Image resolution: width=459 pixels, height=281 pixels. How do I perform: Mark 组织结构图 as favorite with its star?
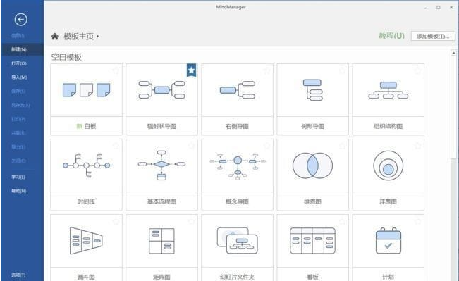(417, 70)
